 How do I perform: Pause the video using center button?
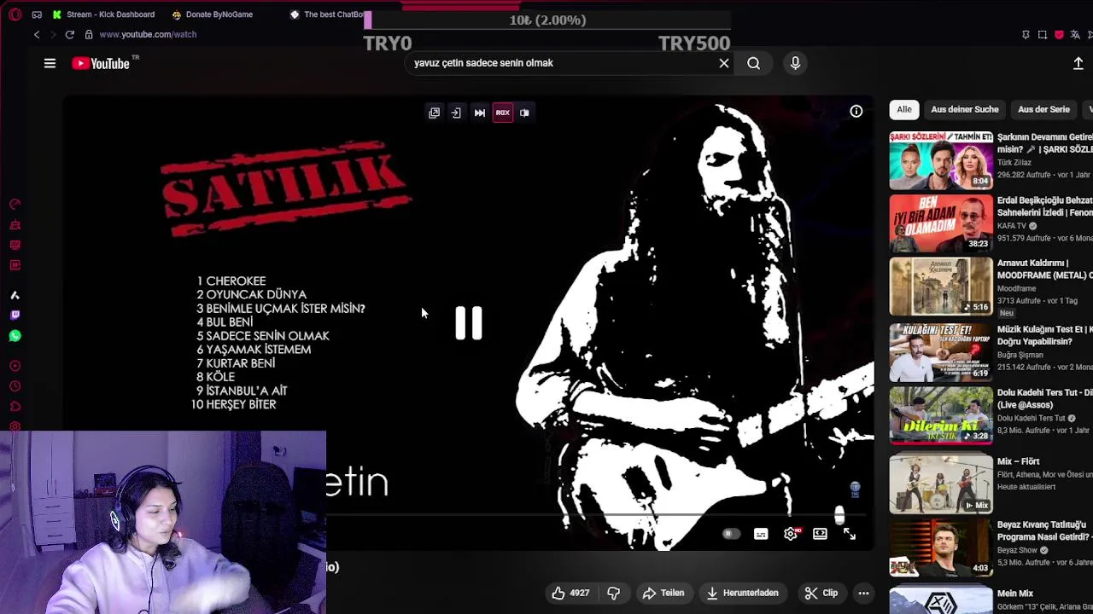coord(469,323)
